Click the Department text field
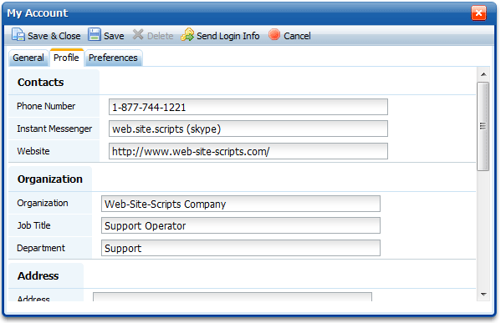This screenshot has width=501, height=323. [x=241, y=248]
